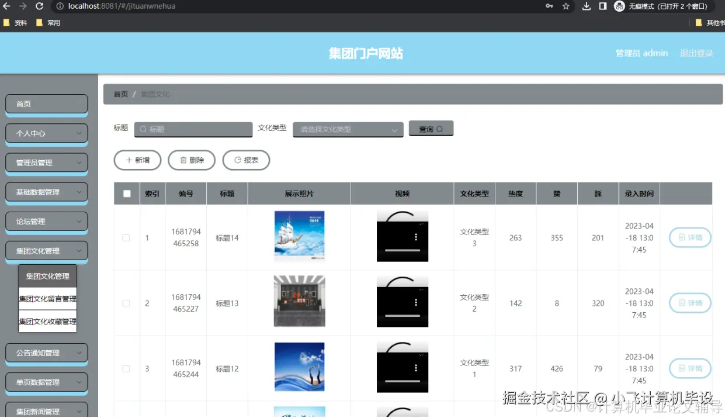Click the video menu dots in row 标题13
725x418 pixels.
click(416, 302)
